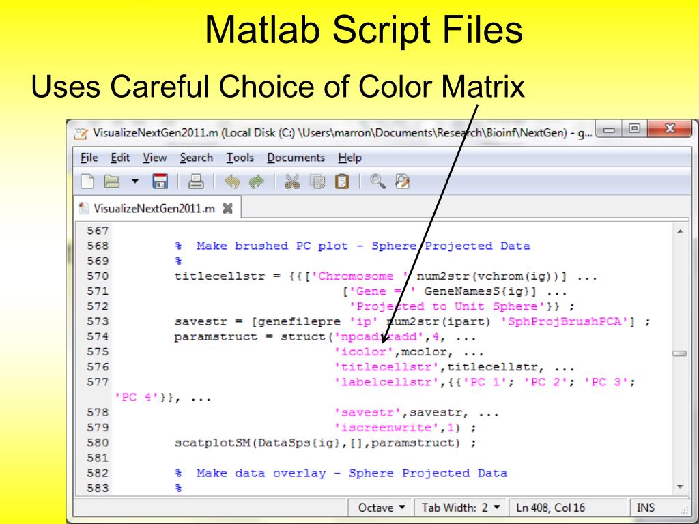Paste from clipboard using the clipboard icon
This screenshot has height=524, width=699.
click(x=342, y=181)
